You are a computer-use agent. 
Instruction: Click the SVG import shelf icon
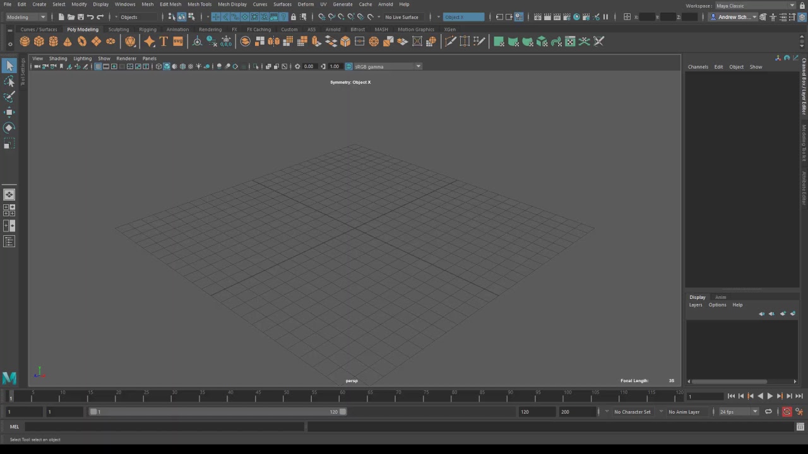[x=178, y=42]
